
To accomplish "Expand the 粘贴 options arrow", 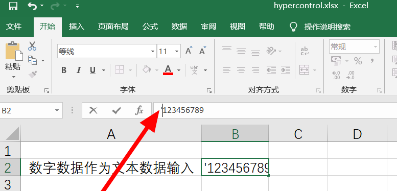I will [x=13, y=77].
